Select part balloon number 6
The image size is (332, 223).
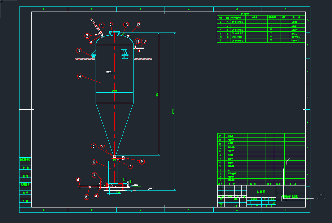tap(93, 162)
